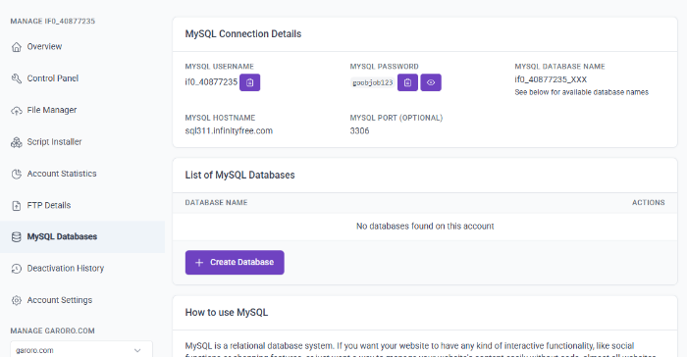Click the goobjob123 password field

tap(373, 82)
